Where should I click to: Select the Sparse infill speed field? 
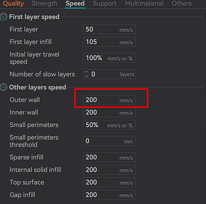[109, 157]
